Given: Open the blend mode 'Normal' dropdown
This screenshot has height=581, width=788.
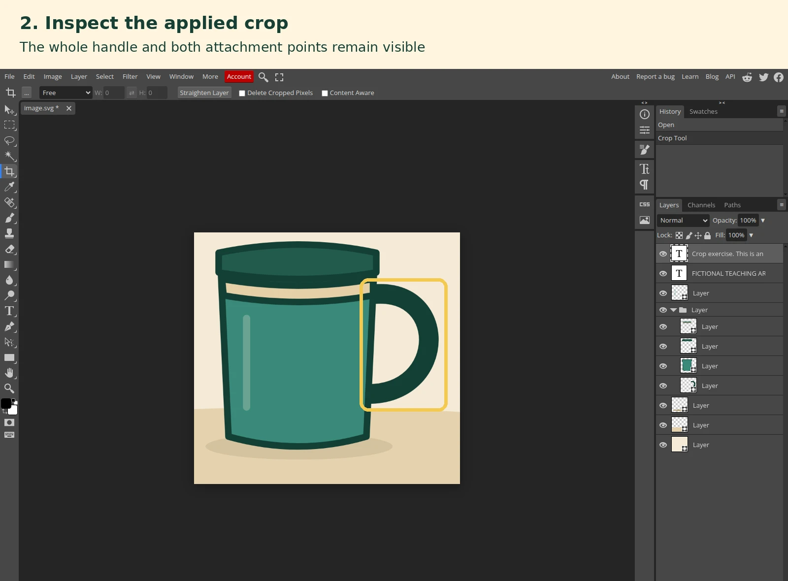Looking at the screenshot, I should tap(683, 221).
